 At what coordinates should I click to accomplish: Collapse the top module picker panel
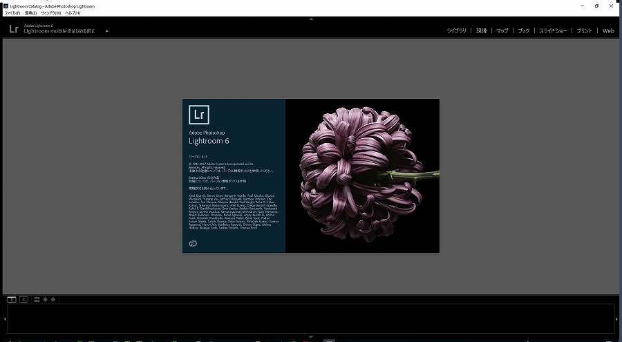(311, 19)
